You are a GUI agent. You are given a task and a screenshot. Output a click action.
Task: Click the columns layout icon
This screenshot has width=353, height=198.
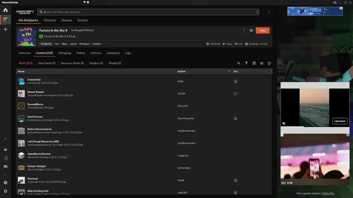pos(262,63)
